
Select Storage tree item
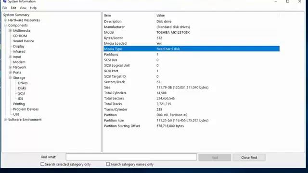coord(19,78)
